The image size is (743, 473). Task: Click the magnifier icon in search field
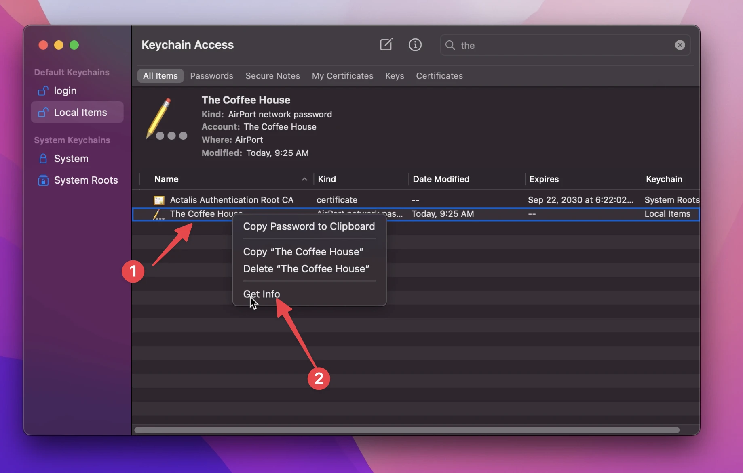[450, 45]
